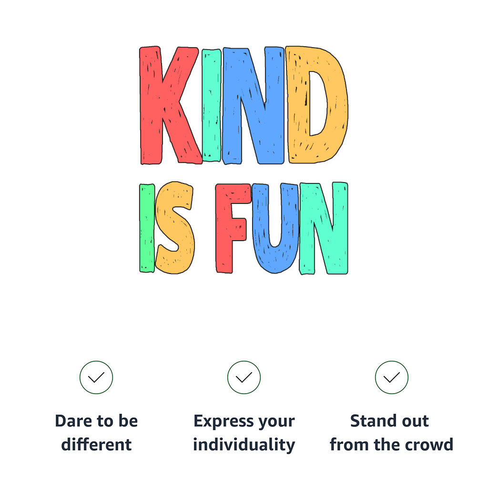Image resolution: width=488 pixels, height=488 pixels.
Task: Select the yellow letter D in KIND
Action: click(x=316, y=104)
